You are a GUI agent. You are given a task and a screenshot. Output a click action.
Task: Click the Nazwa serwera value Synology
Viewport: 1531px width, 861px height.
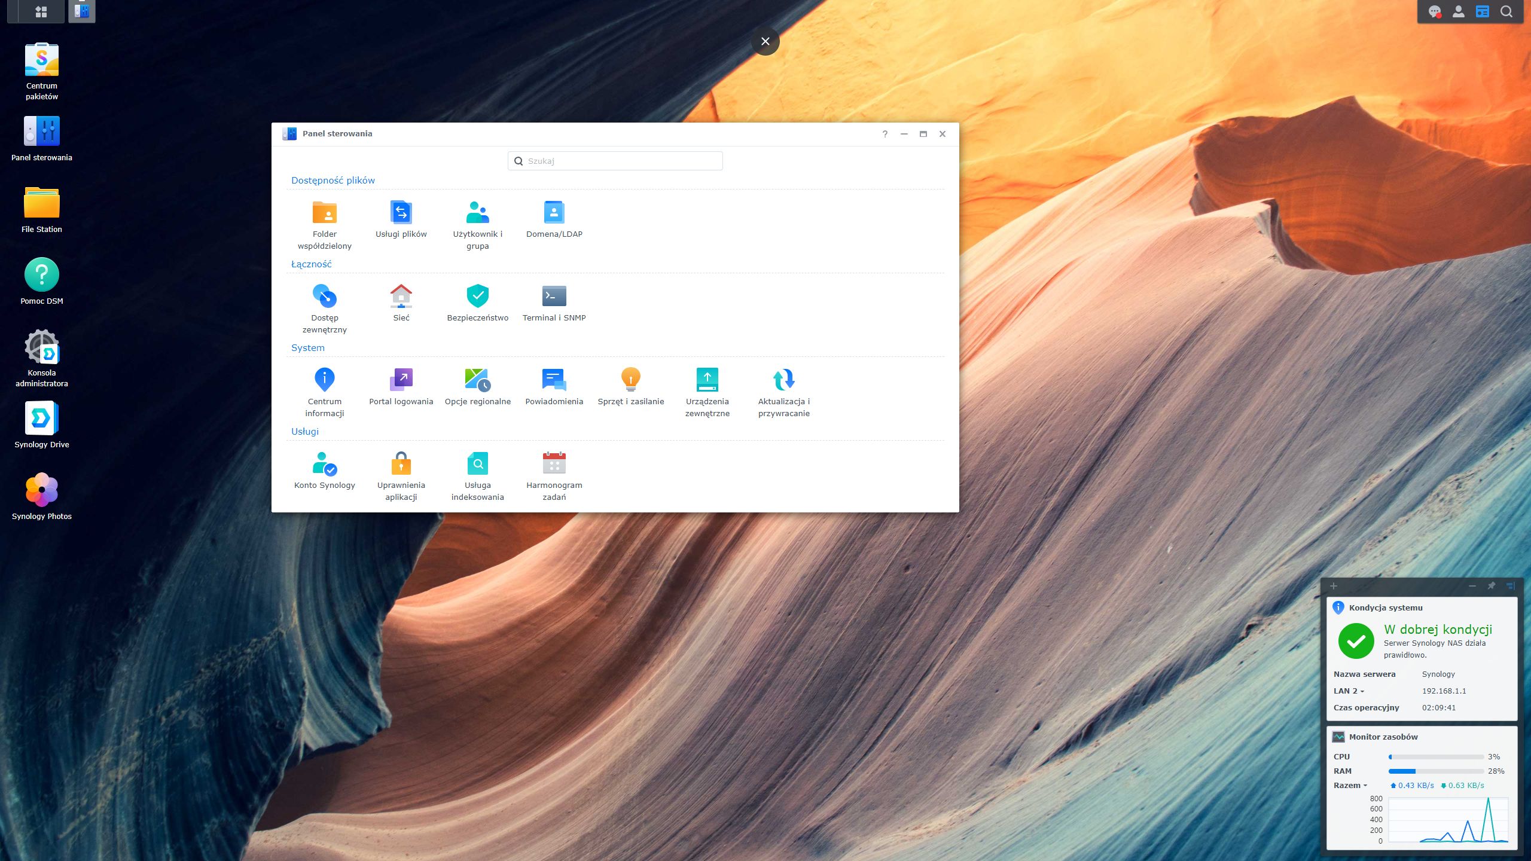click(1438, 674)
